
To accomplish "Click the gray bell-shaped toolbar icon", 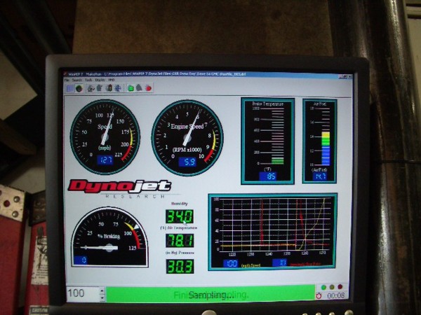I will pos(140,87).
